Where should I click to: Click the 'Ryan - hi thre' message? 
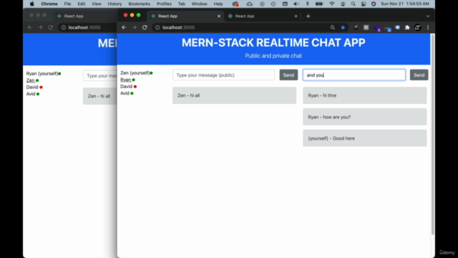coord(364,95)
